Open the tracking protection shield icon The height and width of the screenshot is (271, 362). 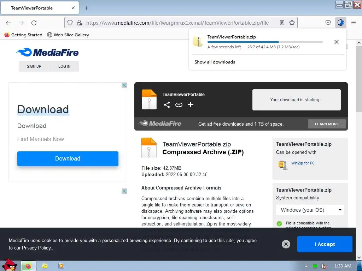70,23
